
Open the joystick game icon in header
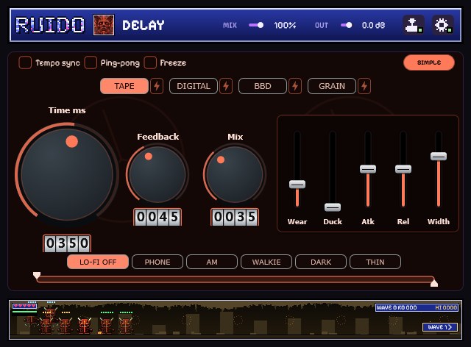coord(413,25)
